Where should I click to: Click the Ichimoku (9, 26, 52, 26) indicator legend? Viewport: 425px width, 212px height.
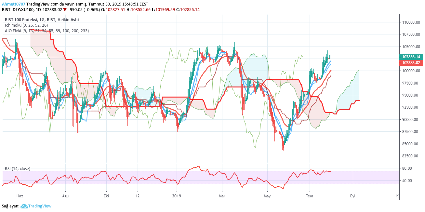pyautogui.click(x=26, y=25)
